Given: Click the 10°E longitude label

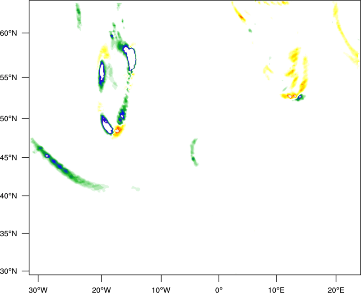Looking at the screenshot, I should [276, 290].
